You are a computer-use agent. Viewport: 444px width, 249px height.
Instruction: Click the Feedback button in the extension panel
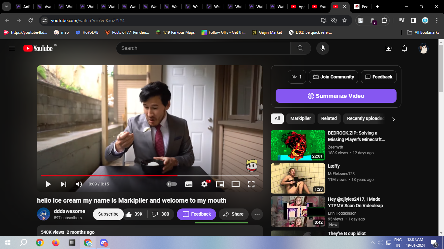click(x=379, y=77)
